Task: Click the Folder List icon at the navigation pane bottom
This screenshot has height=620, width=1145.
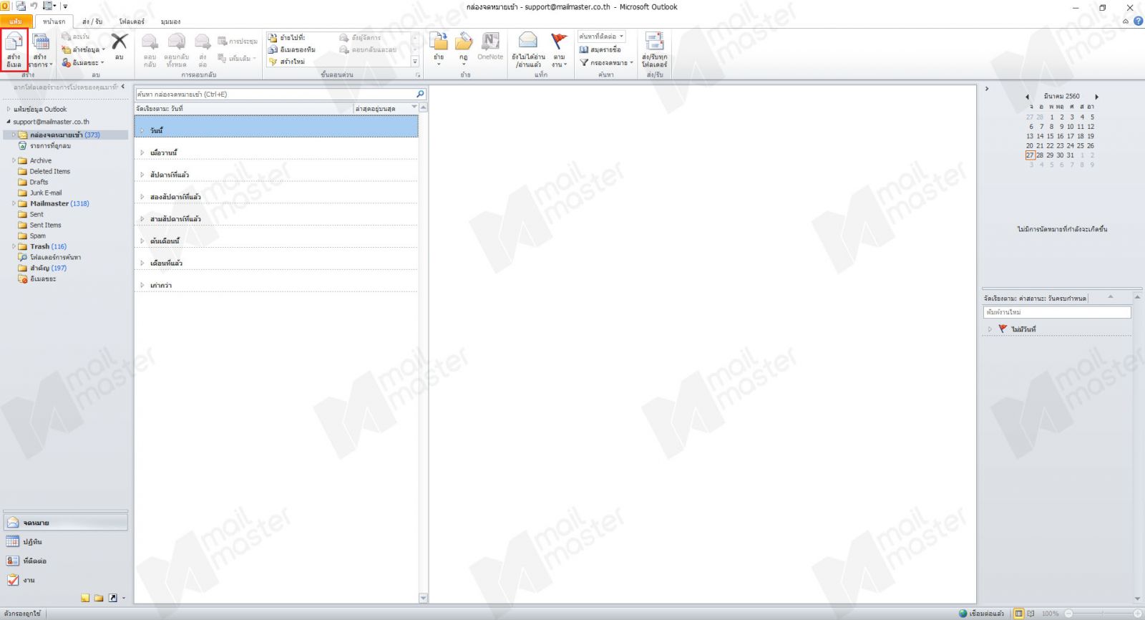Action: tap(99, 598)
